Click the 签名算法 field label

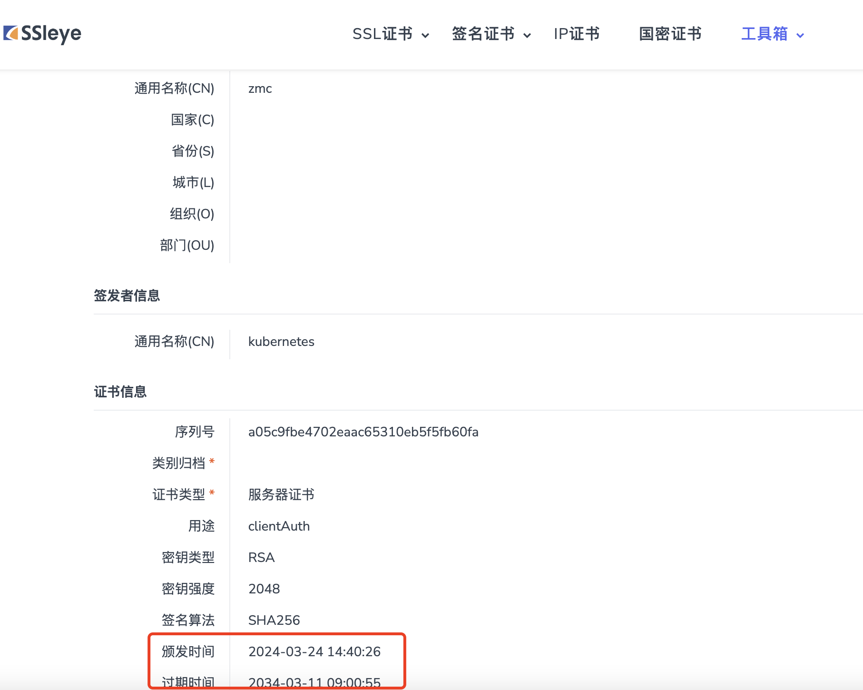click(x=188, y=621)
